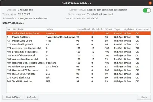Screen dimensions: 153x102
Task: Sort by the Attribute column header
Action: click(18, 29)
